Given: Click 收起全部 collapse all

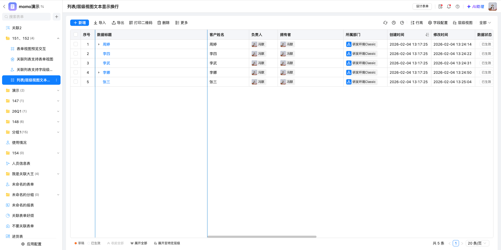Looking at the screenshot, I should pyautogui.click(x=115, y=243).
